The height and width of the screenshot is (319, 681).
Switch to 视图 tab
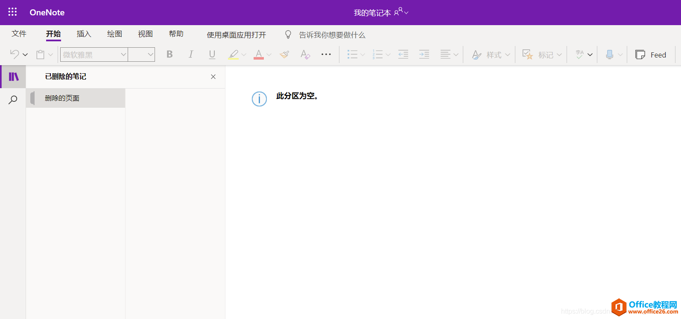(x=145, y=34)
